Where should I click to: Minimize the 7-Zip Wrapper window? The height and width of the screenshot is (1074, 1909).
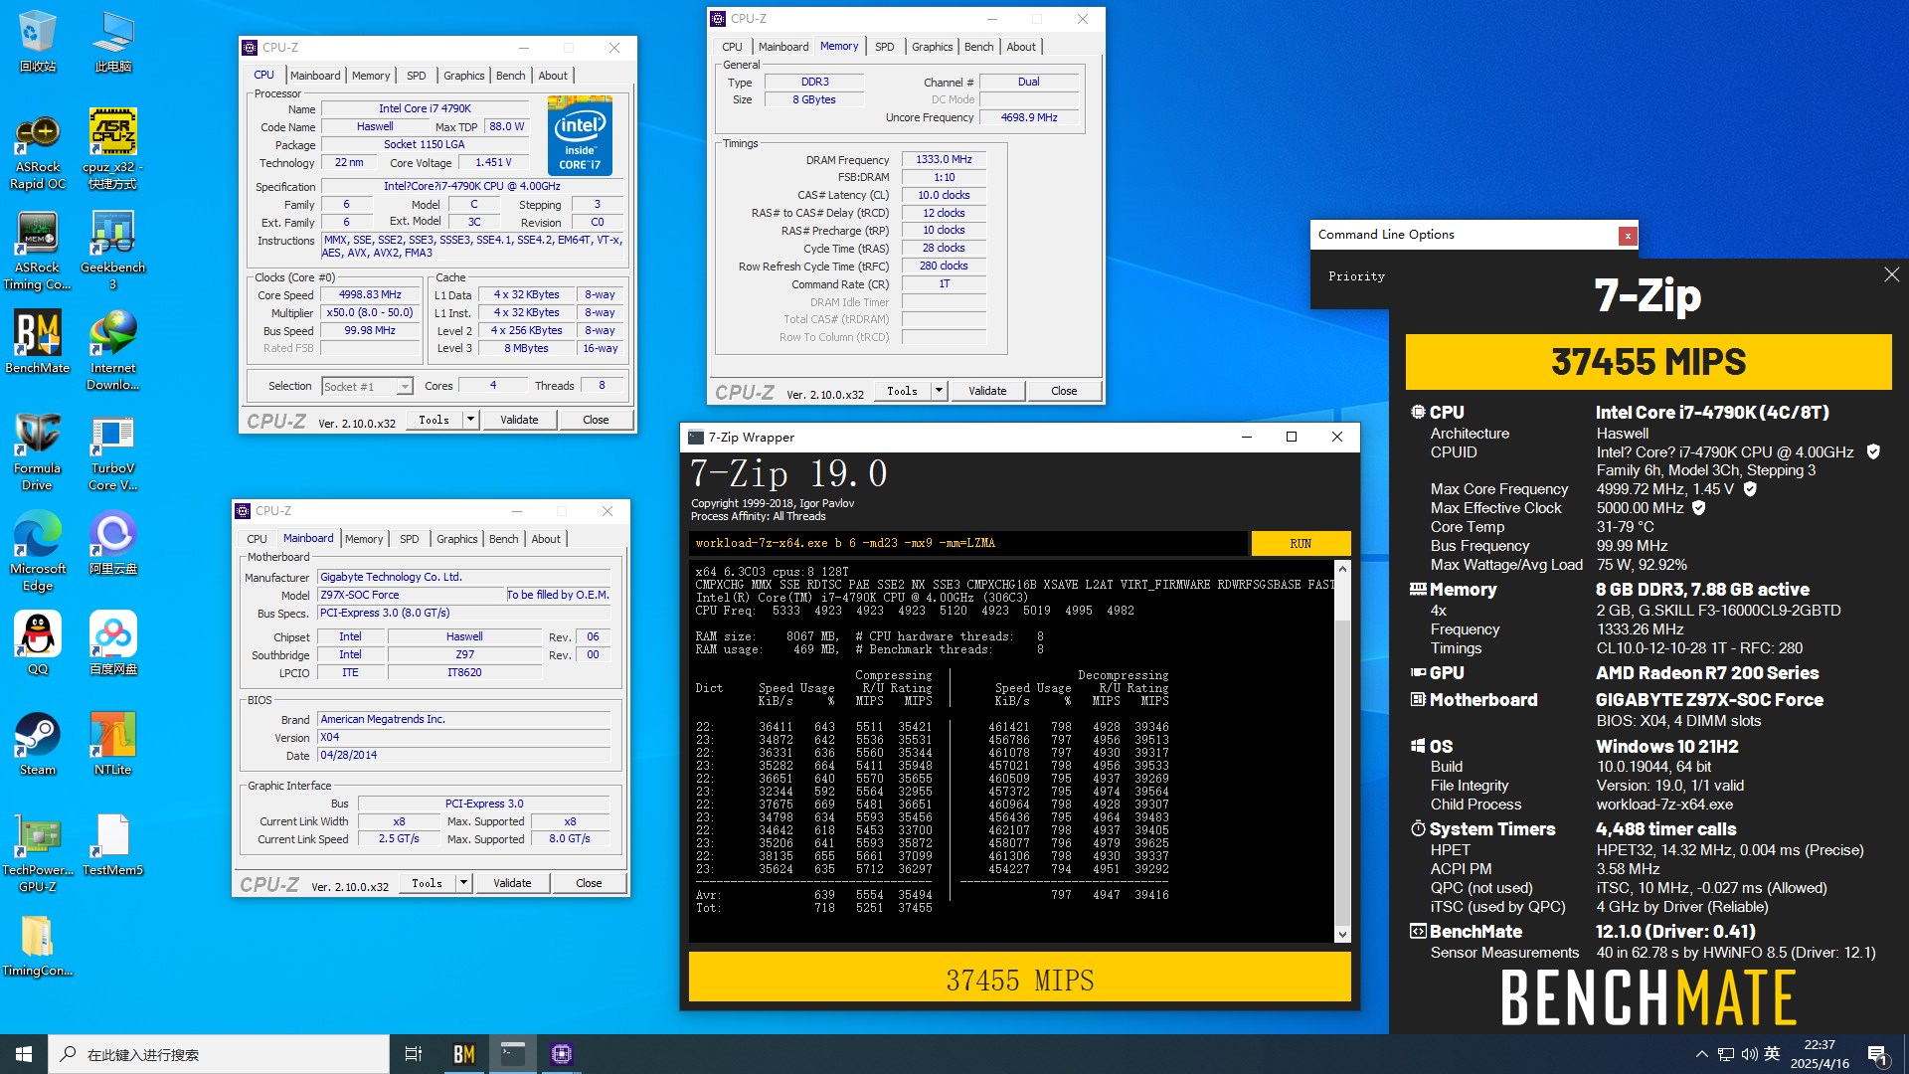[1246, 437]
